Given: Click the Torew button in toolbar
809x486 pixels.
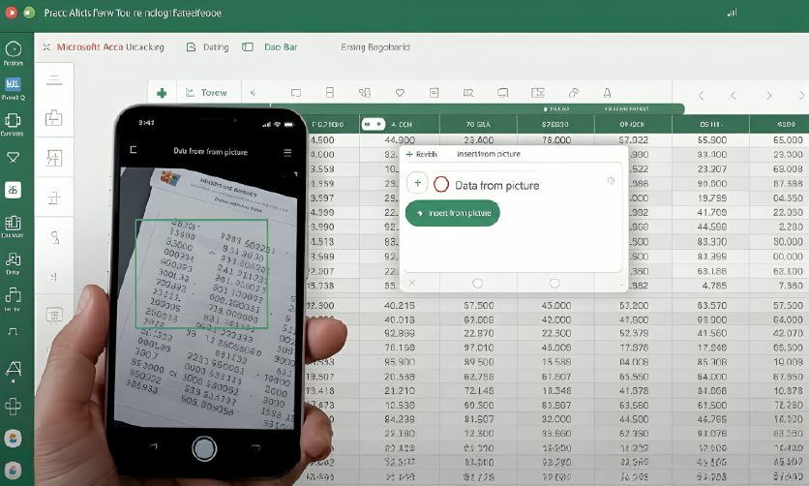Looking at the screenshot, I should (206, 93).
